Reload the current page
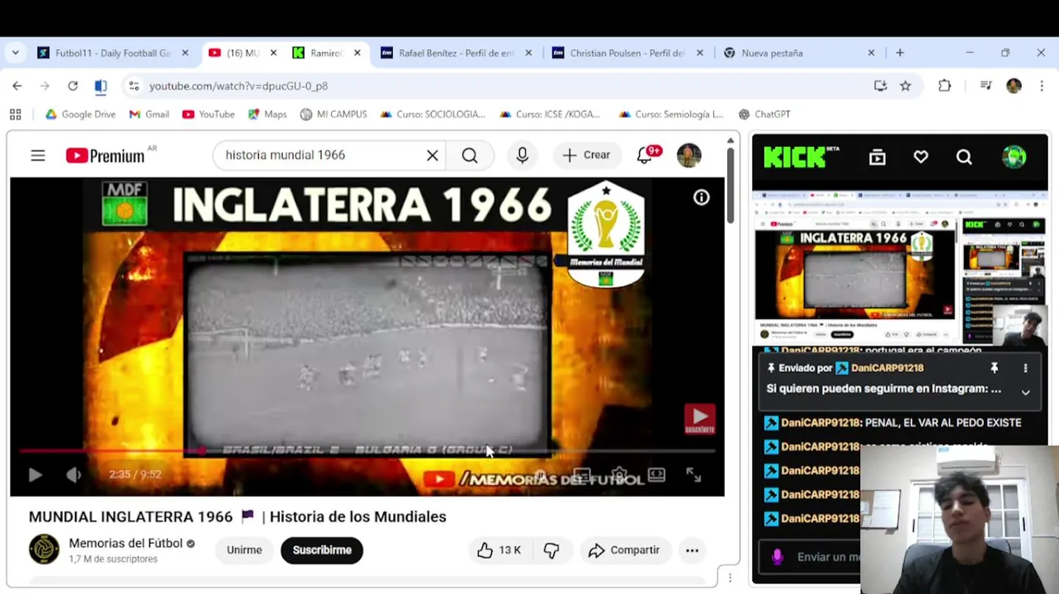 73,86
